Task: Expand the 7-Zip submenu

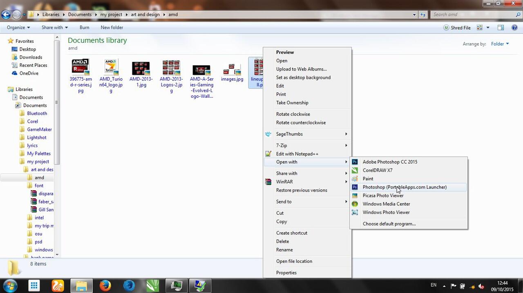Action: click(307, 145)
